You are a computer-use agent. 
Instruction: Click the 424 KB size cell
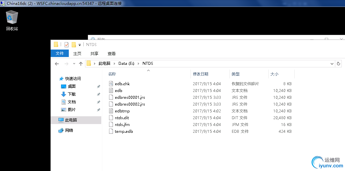point(285,131)
